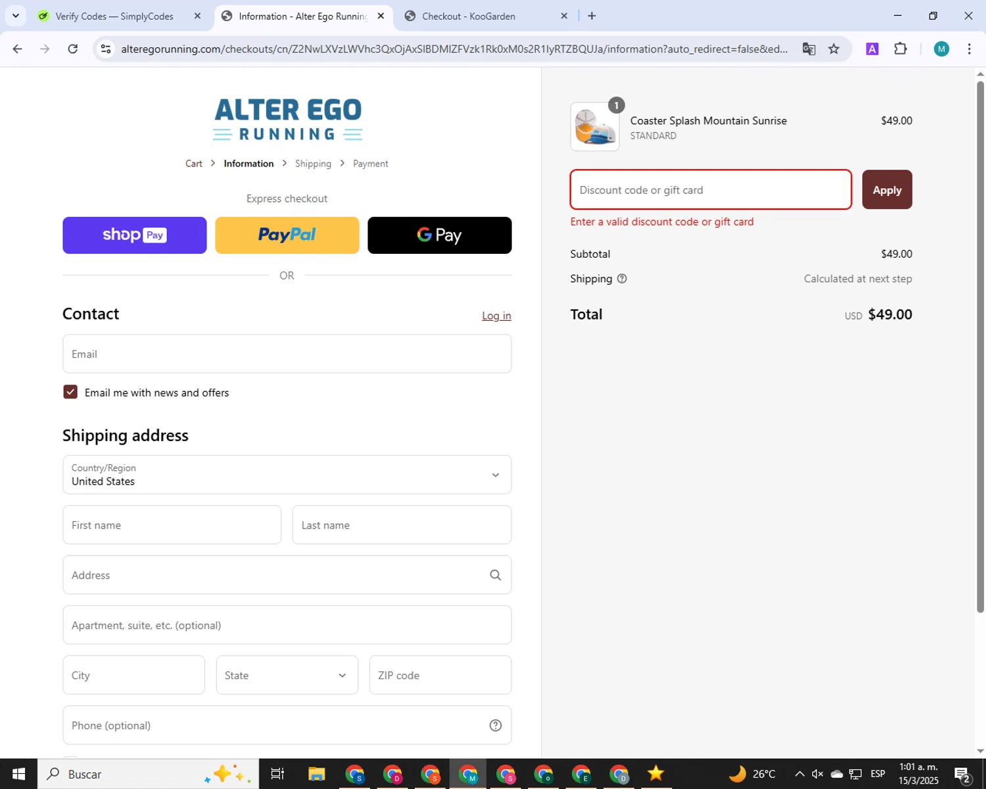The width and height of the screenshot is (986, 789).
Task: Apply the discount code
Action: coord(887,190)
